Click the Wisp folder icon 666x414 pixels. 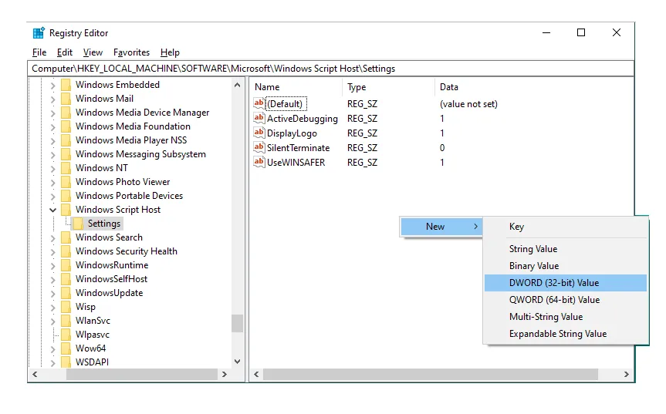tap(66, 307)
